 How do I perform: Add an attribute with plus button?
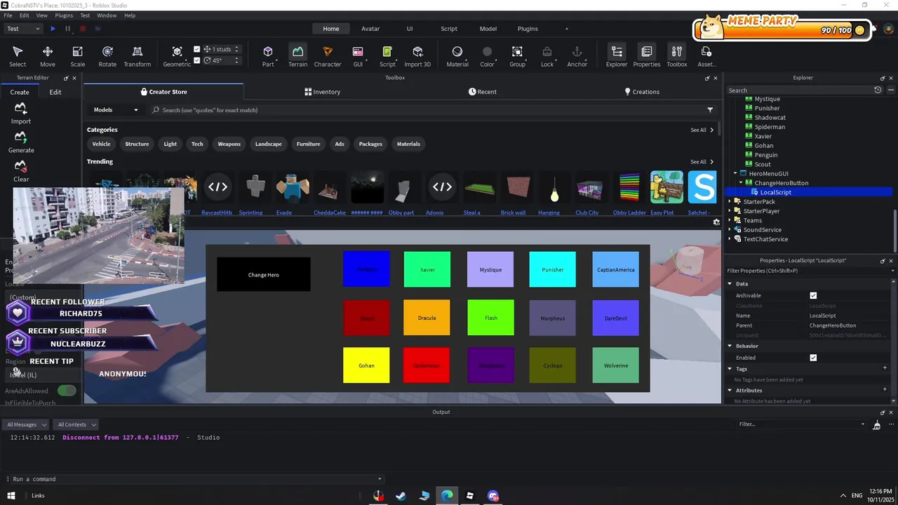(x=885, y=390)
